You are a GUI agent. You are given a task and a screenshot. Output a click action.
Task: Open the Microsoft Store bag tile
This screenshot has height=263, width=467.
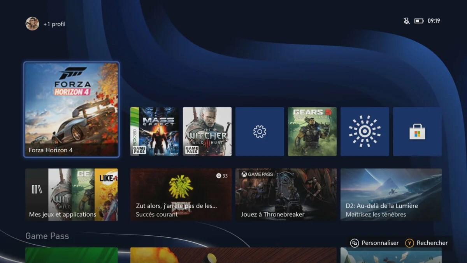[417, 132]
